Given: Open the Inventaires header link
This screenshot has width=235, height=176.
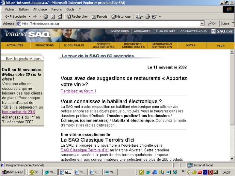Looking at the screenshot, I should point(119,31).
